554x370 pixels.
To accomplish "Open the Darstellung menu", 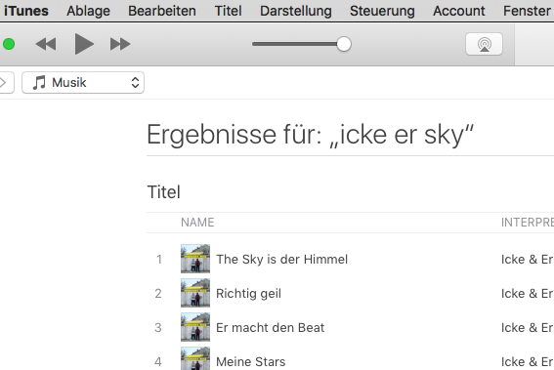I will click(296, 11).
